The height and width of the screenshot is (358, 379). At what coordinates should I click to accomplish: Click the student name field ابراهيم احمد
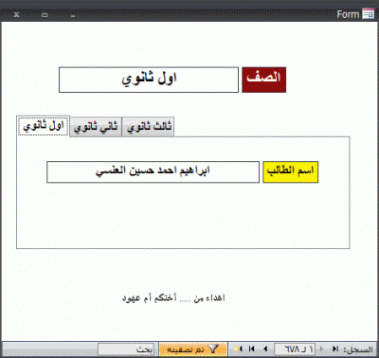pos(153,172)
